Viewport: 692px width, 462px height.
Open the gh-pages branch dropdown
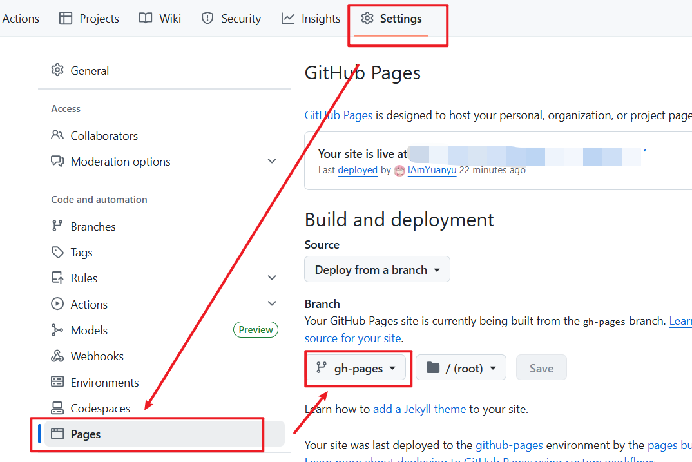click(358, 369)
